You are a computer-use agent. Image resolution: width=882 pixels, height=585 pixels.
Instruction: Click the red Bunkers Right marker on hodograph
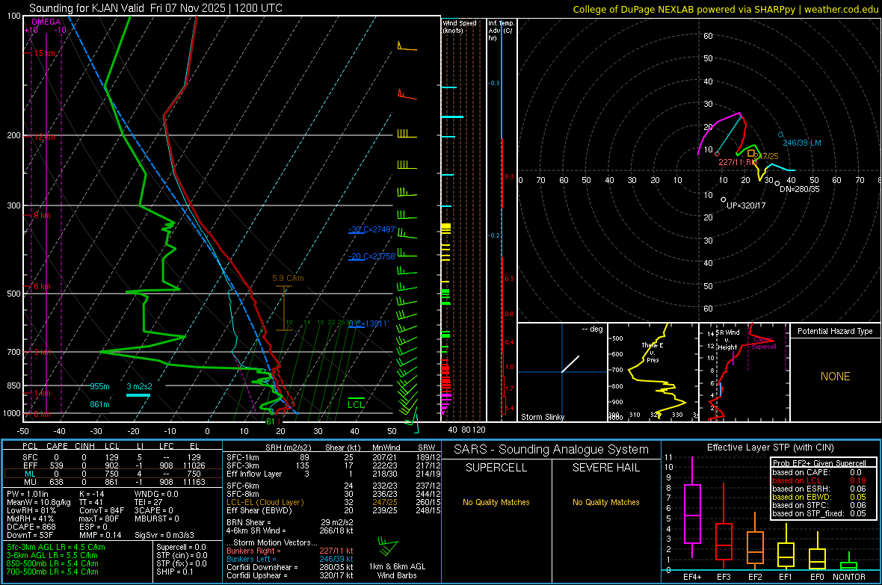717,154
